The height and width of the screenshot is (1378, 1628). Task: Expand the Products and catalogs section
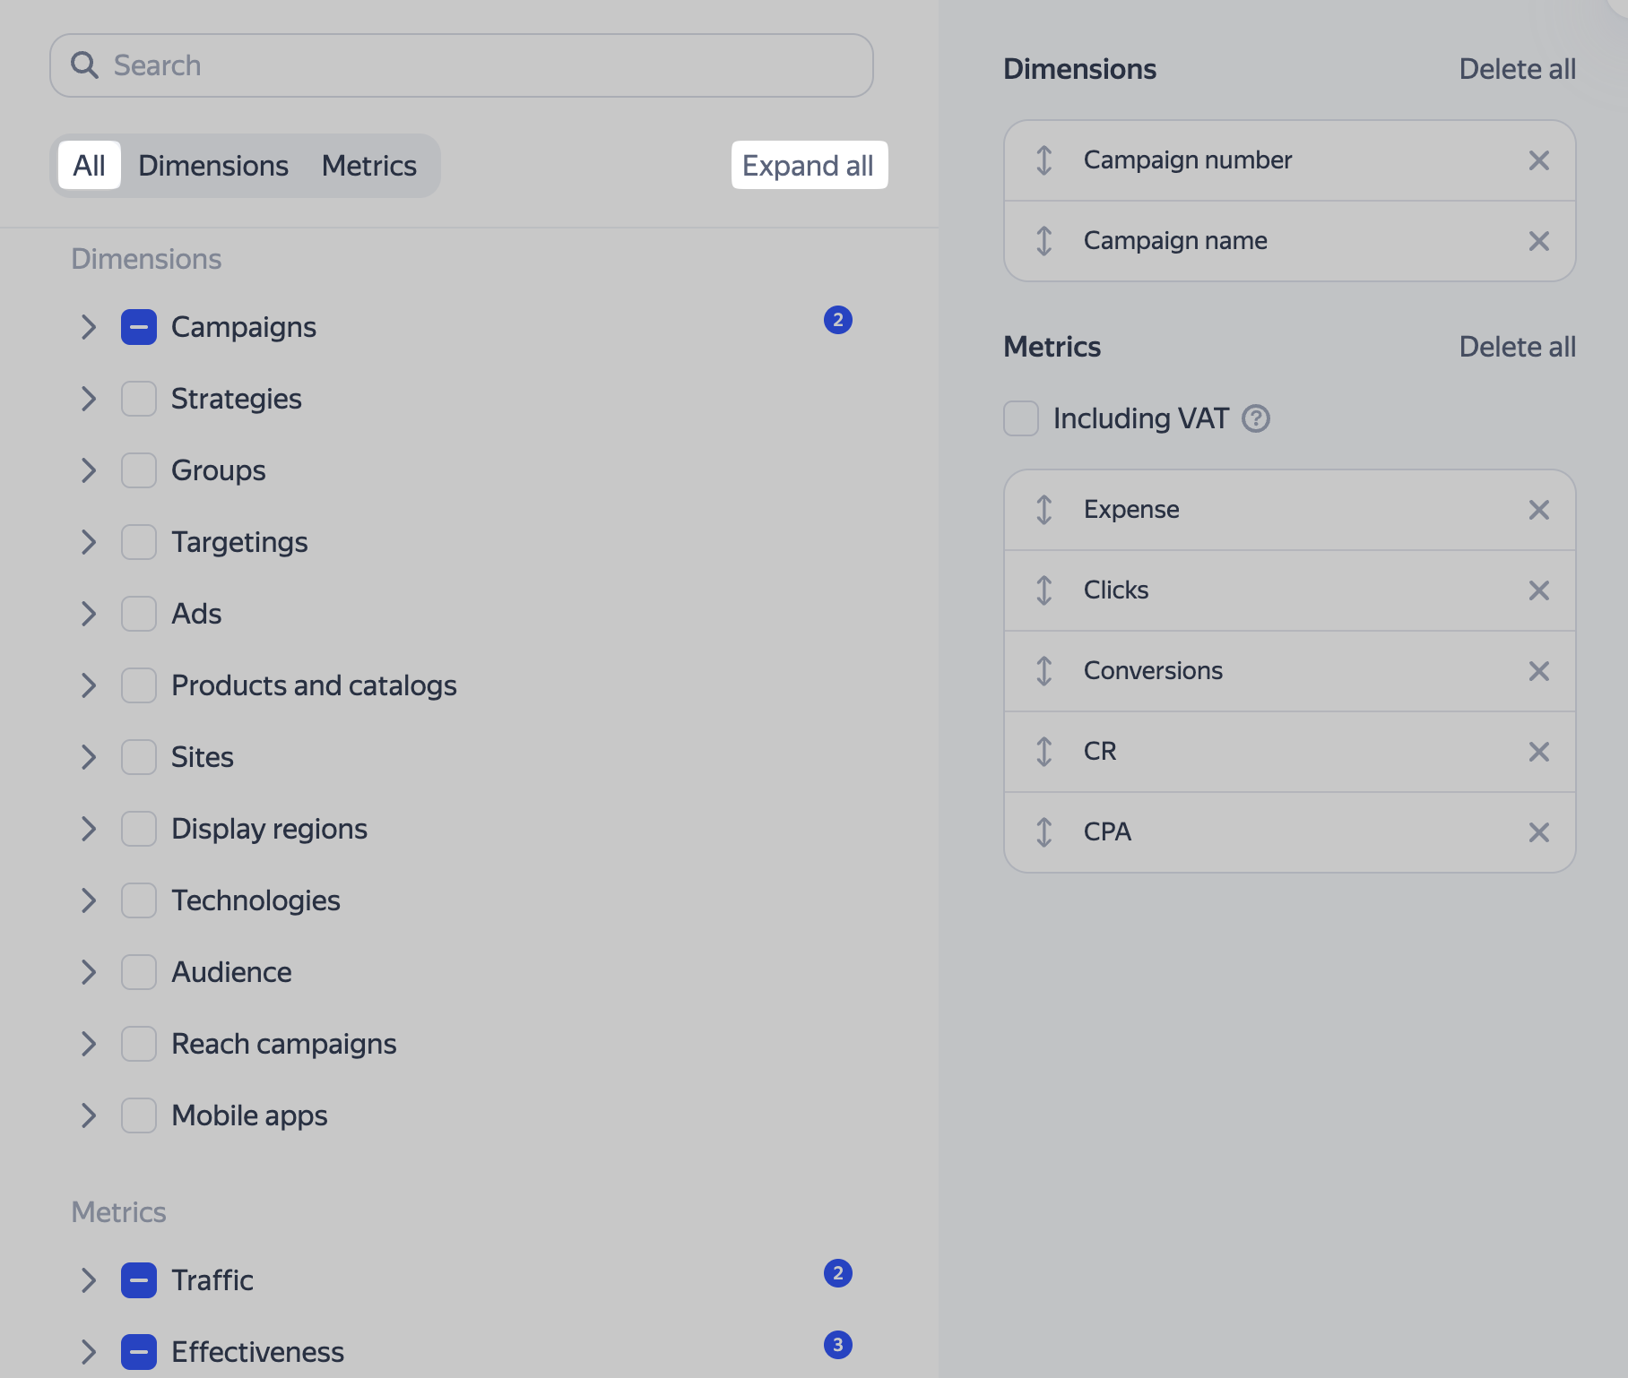(88, 685)
